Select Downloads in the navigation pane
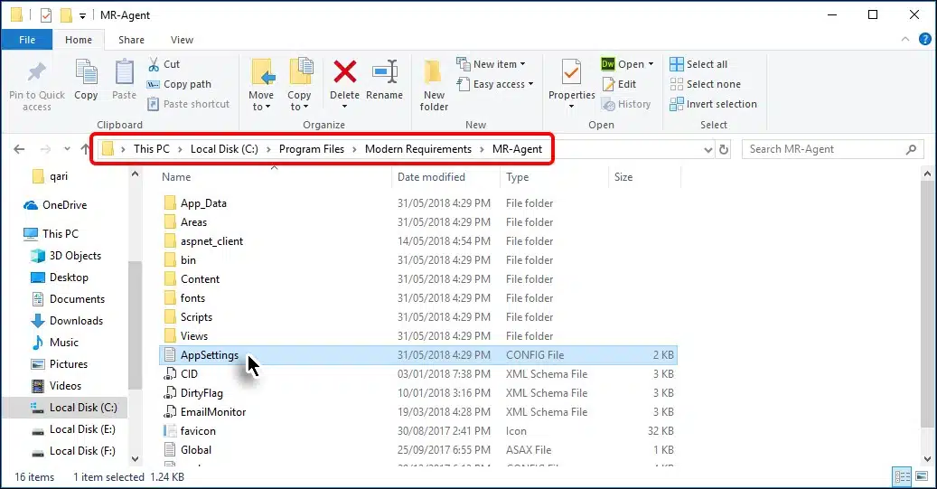This screenshot has height=489, width=937. 76,321
